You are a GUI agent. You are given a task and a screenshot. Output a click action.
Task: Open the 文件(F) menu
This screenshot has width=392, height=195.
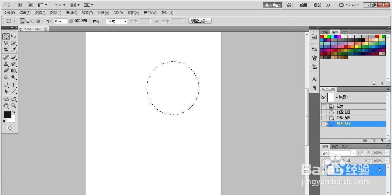coord(9,13)
